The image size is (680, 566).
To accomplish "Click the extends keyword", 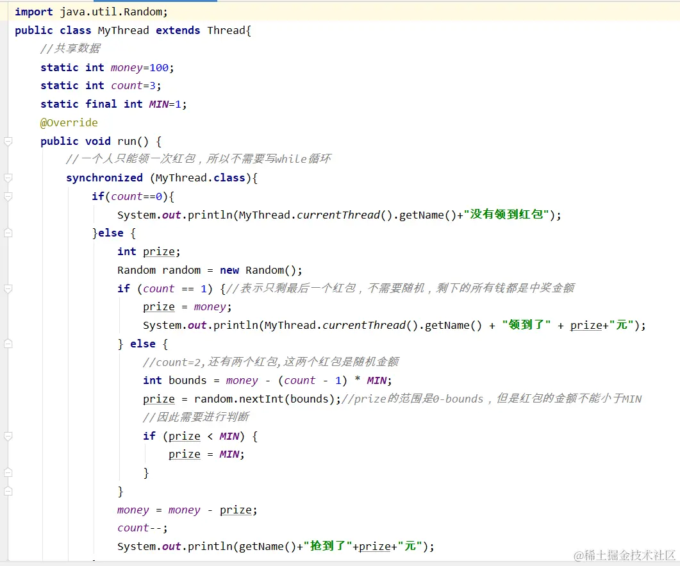I will pyautogui.click(x=178, y=30).
